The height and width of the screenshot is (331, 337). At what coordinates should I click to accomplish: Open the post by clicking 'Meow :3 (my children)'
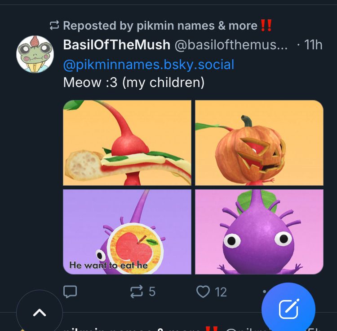pyautogui.click(x=134, y=83)
